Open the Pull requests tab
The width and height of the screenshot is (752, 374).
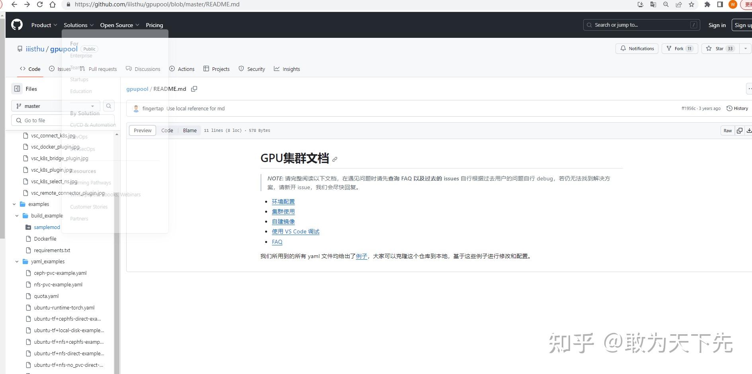(98, 69)
